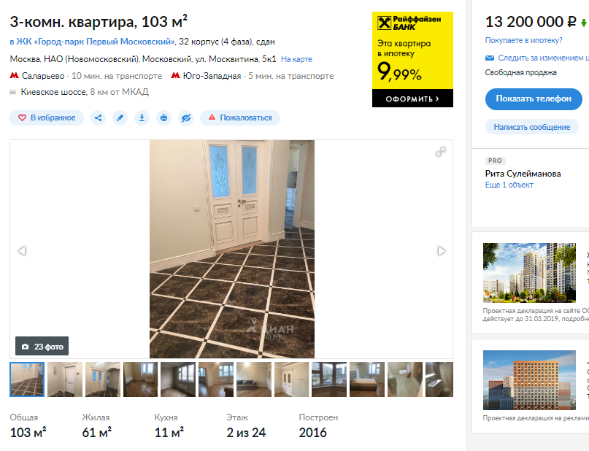Viewport: 589px width, 451px height.
Task: Hide the listing with crossed-eye icon
Action: point(186,118)
